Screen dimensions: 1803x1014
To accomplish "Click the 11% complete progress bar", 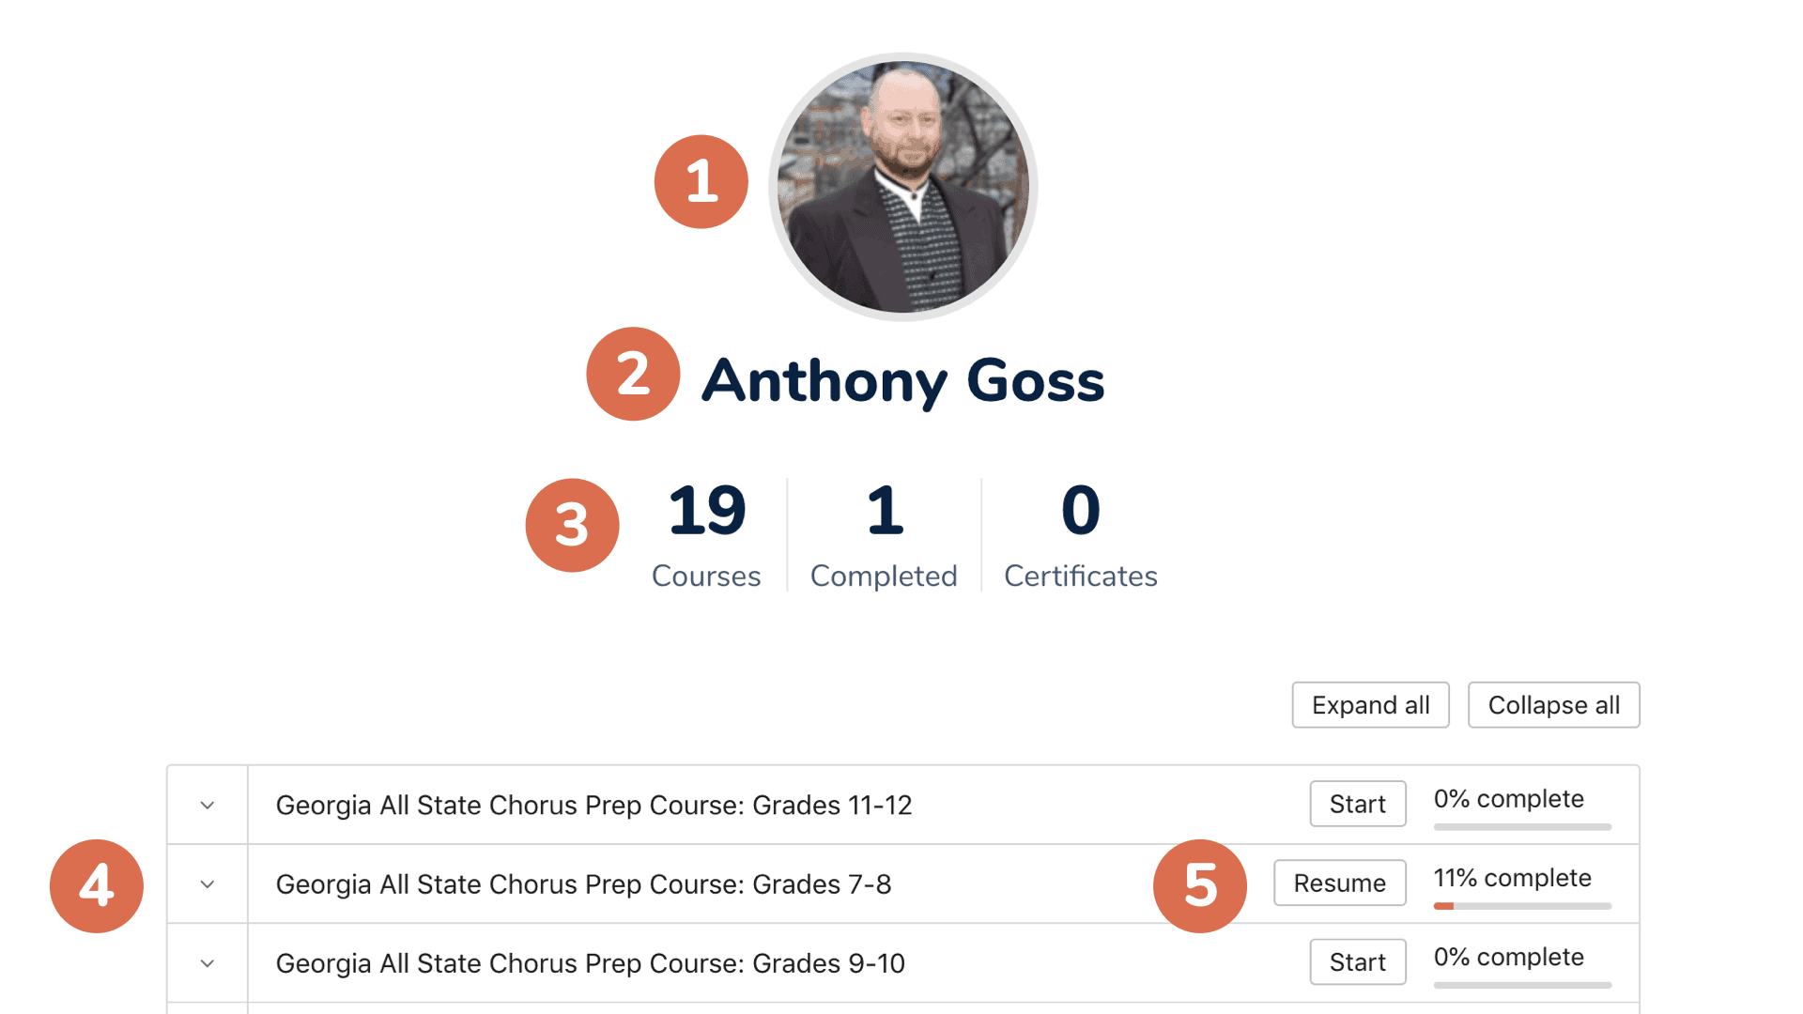I will 1522,906.
